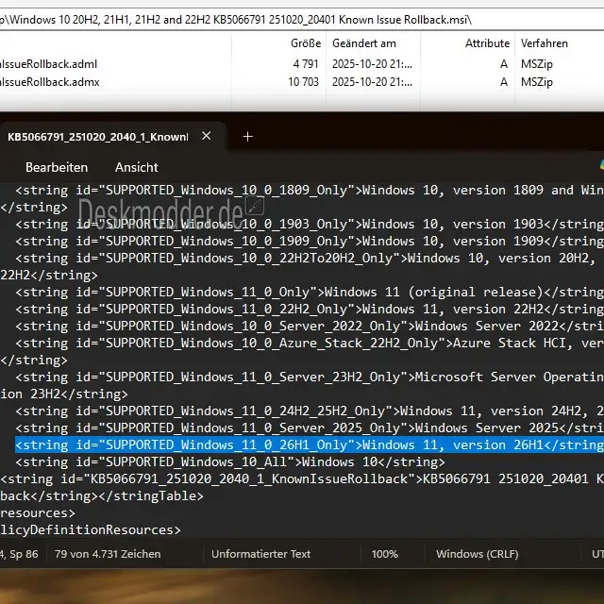Sort by Verfahren column header

click(545, 43)
